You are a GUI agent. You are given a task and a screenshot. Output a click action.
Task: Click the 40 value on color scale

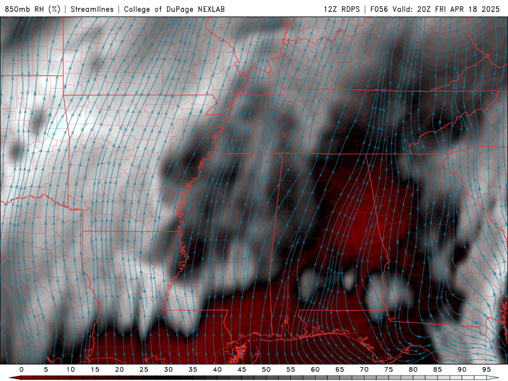[x=217, y=370]
